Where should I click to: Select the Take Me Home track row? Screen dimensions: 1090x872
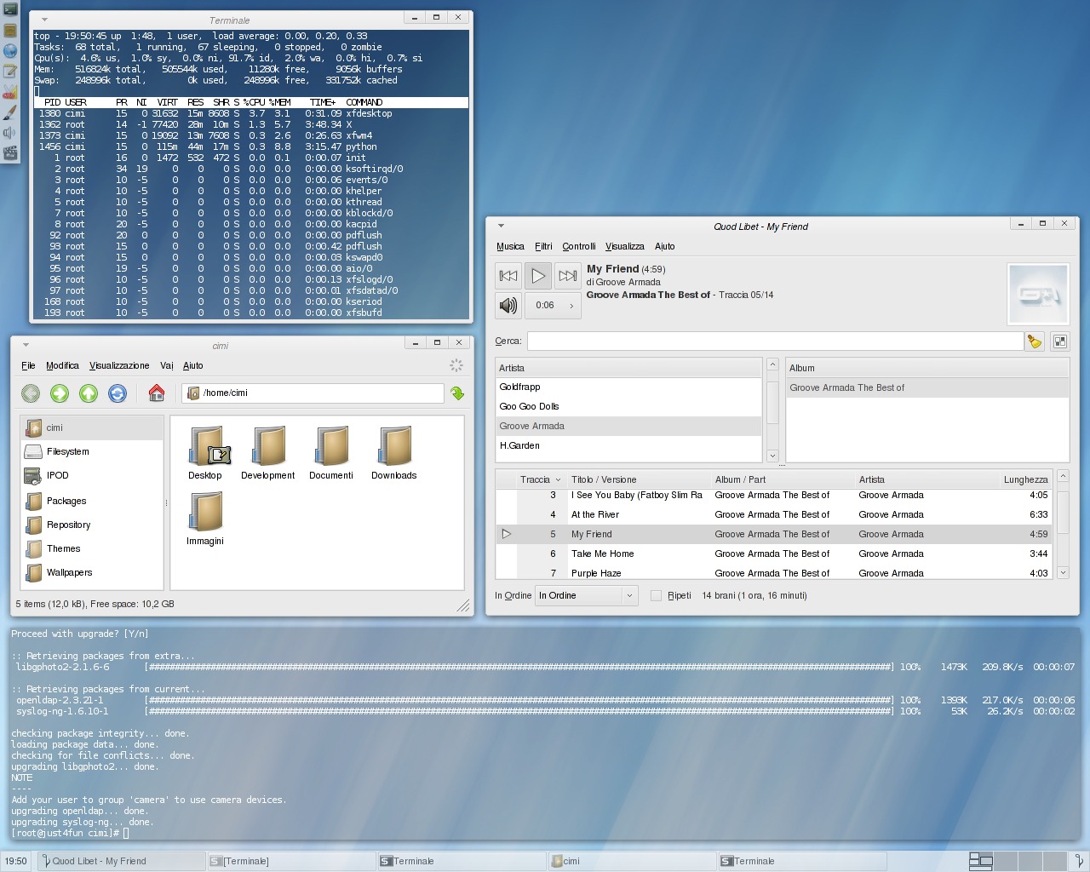(x=773, y=554)
